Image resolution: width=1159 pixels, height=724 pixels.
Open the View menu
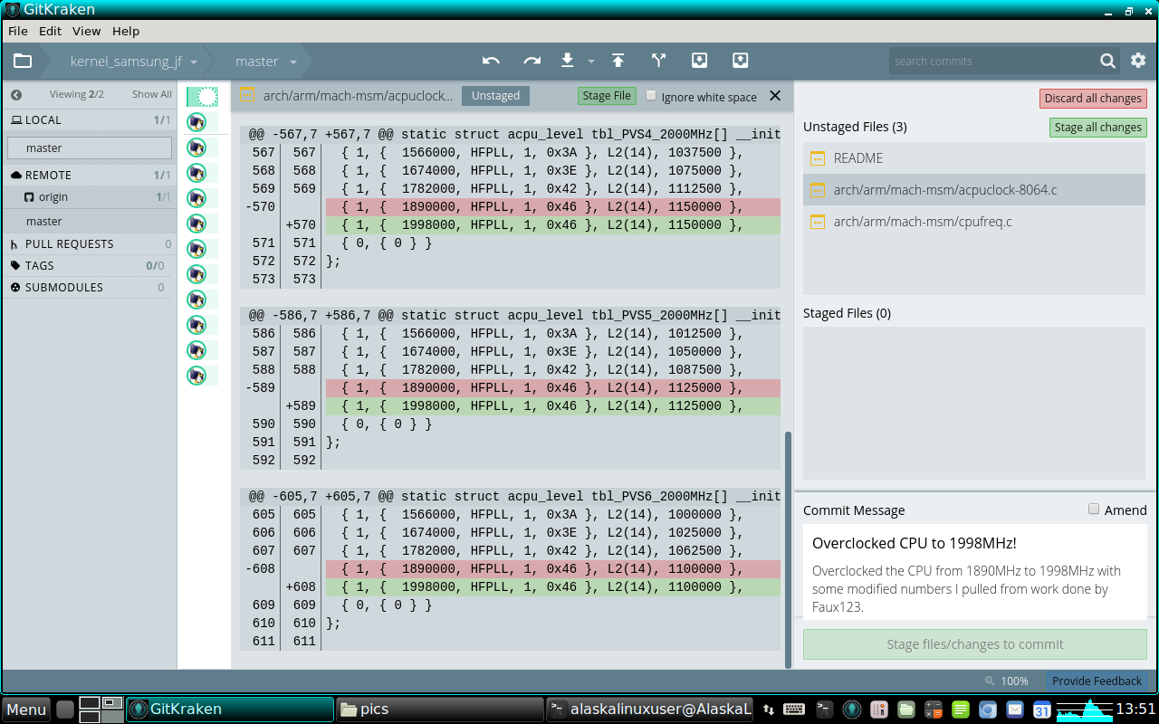point(86,31)
